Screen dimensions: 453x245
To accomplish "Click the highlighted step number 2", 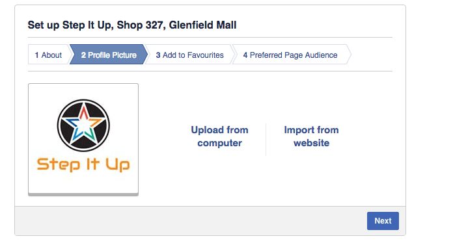I will (x=83, y=55).
